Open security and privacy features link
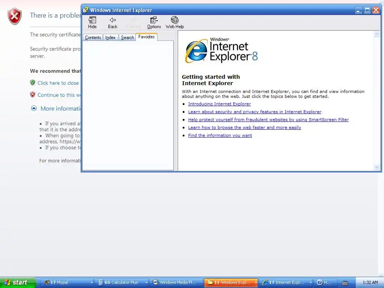Image resolution: width=384 pixels, height=288 pixels. pos(255,112)
